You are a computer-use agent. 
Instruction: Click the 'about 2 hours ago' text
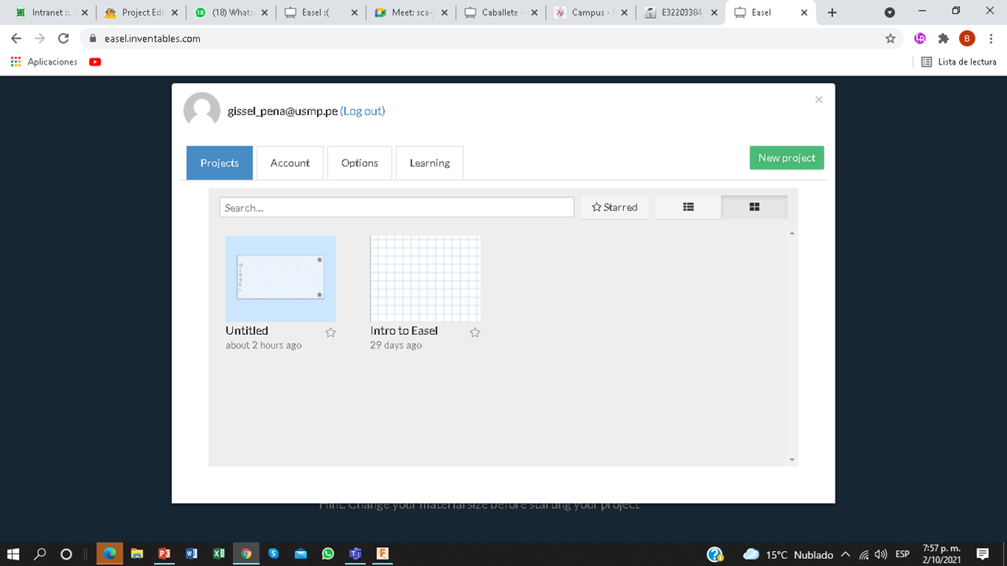tap(264, 346)
